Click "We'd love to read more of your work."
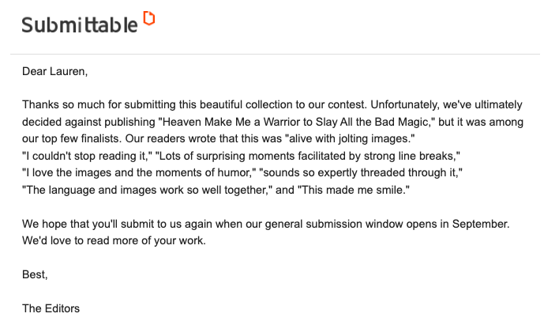The height and width of the screenshot is (321, 544). click(114, 241)
